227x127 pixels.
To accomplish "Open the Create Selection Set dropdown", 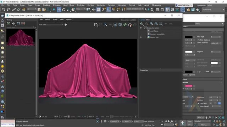I will pos(135,9).
